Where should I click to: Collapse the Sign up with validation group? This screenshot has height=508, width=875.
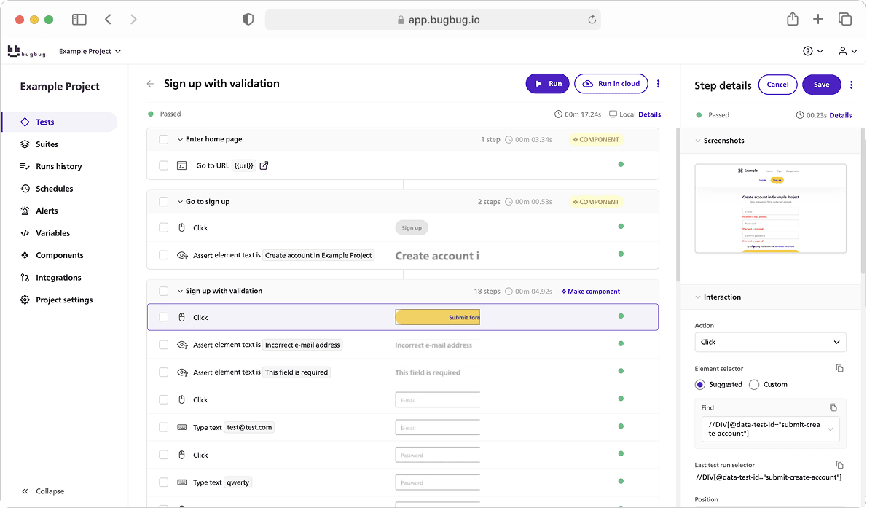click(180, 291)
